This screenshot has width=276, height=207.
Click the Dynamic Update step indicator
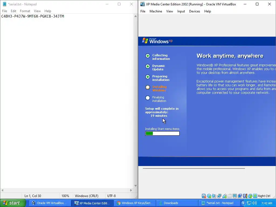(x=148, y=66)
